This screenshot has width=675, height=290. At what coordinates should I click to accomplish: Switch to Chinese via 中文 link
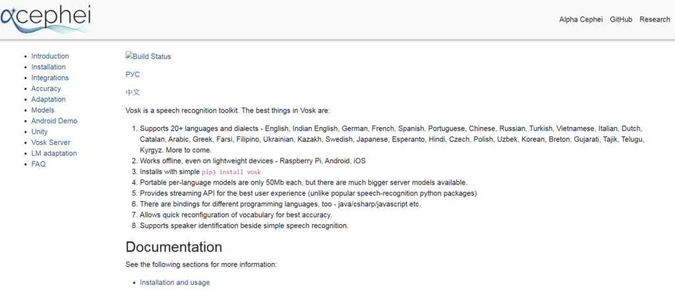pos(132,92)
